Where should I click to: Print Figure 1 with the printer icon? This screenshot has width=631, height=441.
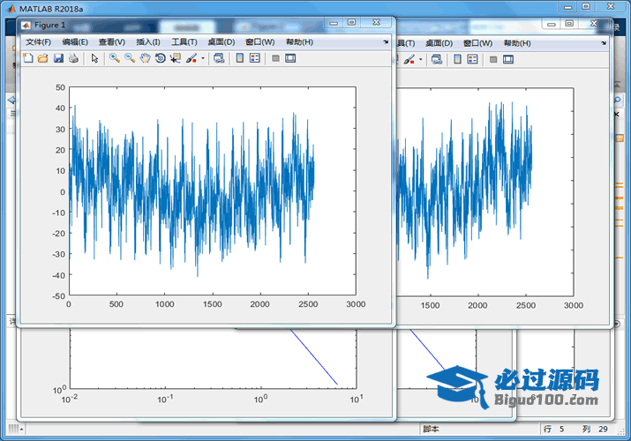[x=73, y=58]
